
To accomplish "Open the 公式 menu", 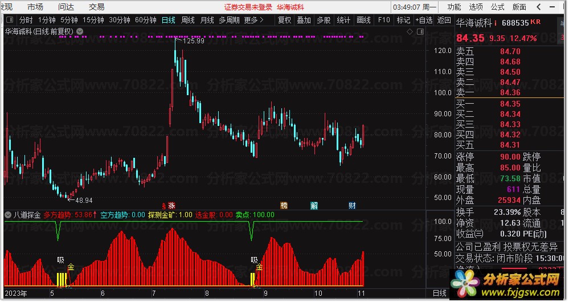I will click(x=497, y=7).
